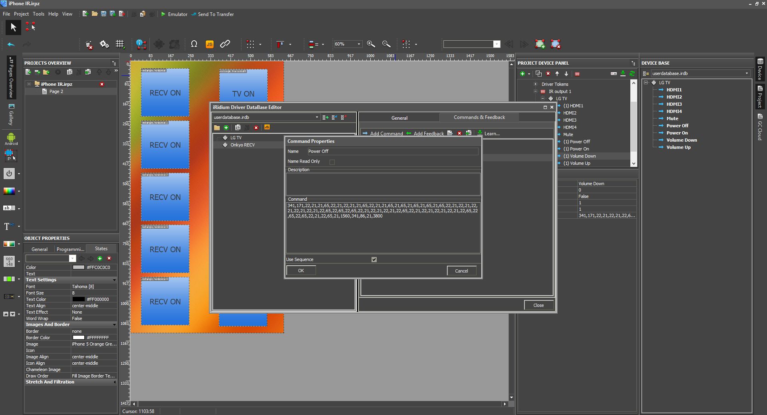767x415 pixels.
Task: Open userdatabase.irdb dropdown in Device Base
Action: pyautogui.click(x=747, y=73)
